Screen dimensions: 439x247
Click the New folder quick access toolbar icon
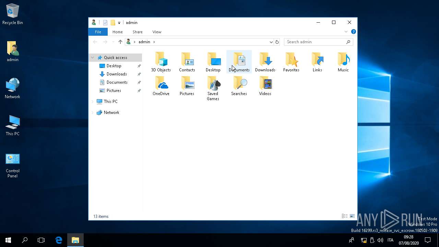(113, 23)
